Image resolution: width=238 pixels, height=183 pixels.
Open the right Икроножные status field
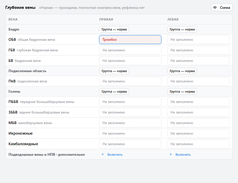pyautogui.click(x=130, y=133)
